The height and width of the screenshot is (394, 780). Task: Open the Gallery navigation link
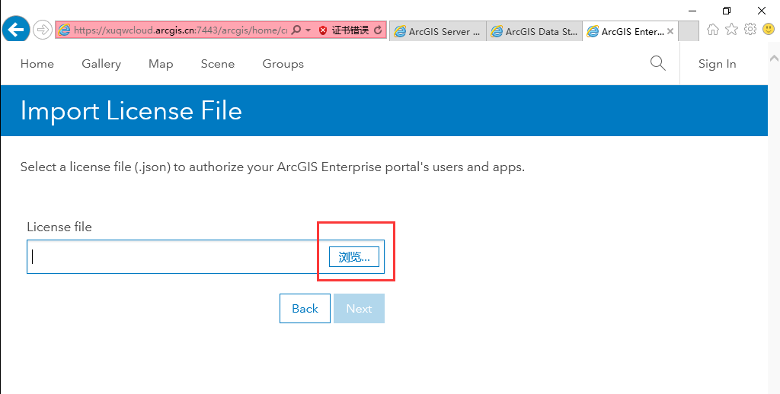click(x=101, y=64)
